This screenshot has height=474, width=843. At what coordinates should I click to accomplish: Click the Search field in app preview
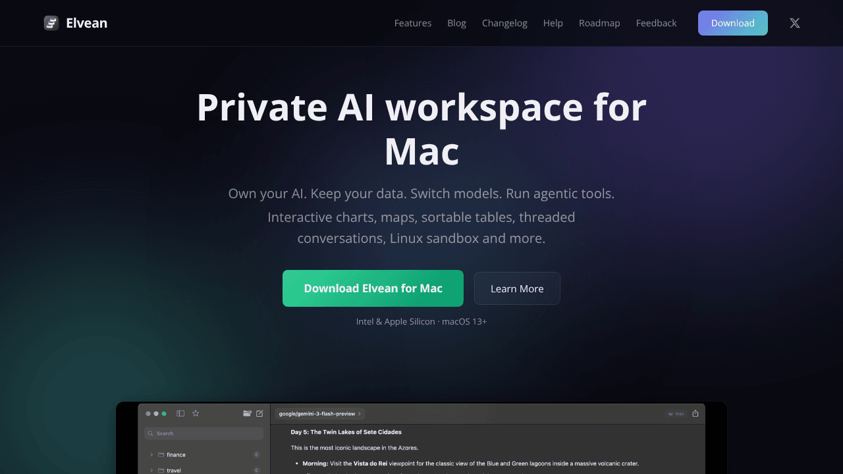coord(204,433)
